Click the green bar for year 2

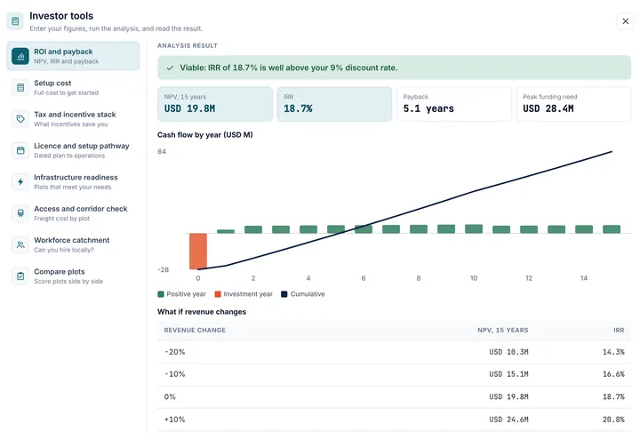coord(253,229)
